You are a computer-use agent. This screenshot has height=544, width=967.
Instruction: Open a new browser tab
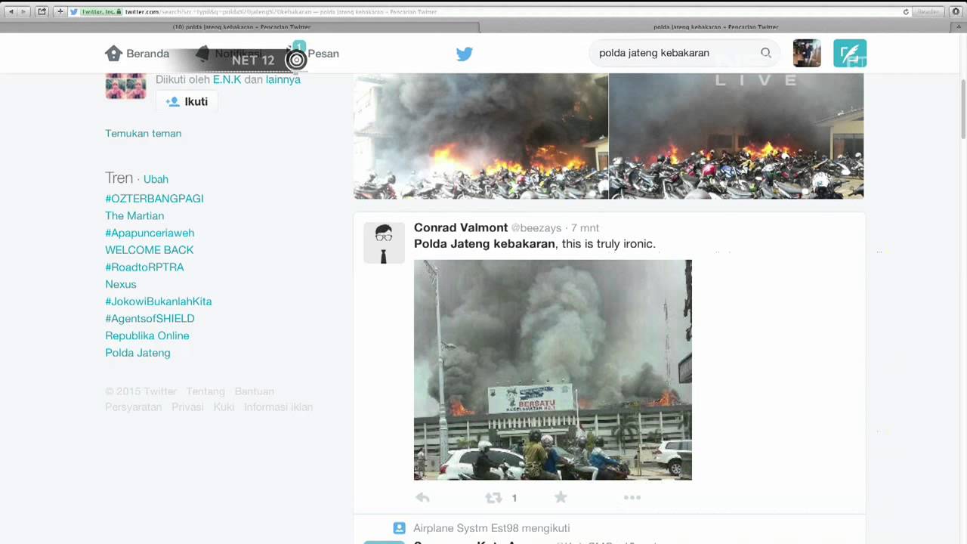(959, 27)
